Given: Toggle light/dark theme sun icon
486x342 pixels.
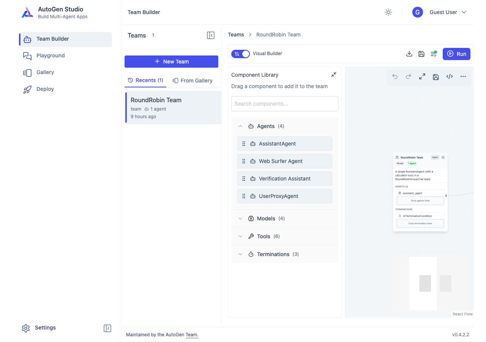Looking at the screenshot, I should 388,12.
